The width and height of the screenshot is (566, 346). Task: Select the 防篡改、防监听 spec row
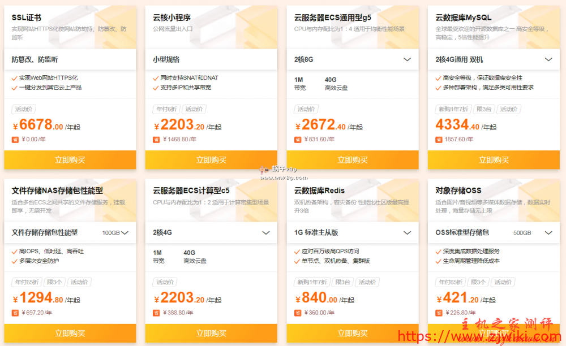(70, 59)
